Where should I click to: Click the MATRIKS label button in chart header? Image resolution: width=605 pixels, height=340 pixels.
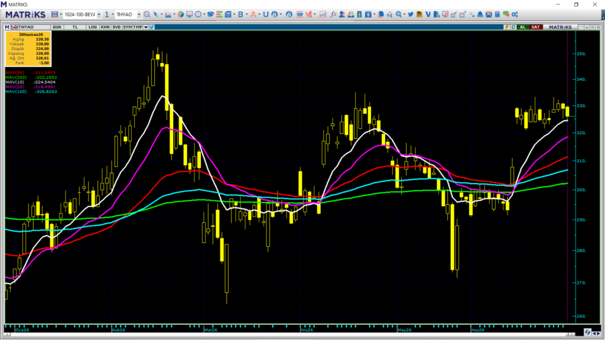[x=560, y=27]
